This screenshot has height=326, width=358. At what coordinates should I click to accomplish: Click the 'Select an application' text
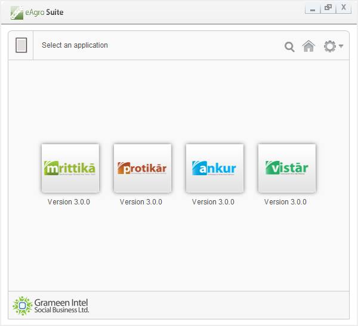[75, 45]
